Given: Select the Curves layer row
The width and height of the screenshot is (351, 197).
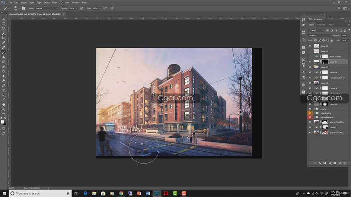Looking at the screenshot, I should (328, 88).
